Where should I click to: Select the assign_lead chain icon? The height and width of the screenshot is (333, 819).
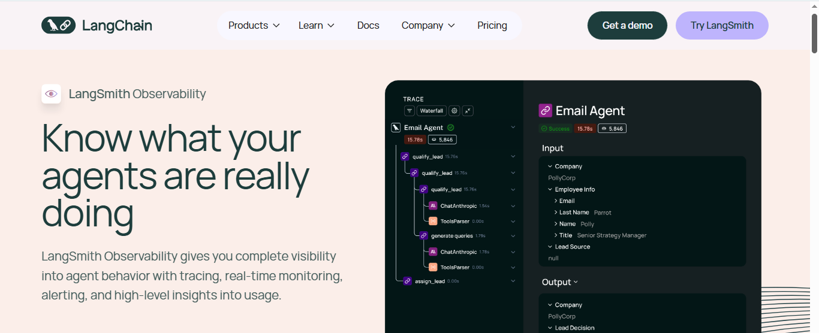pyautogui.click(x=407, y=281)
